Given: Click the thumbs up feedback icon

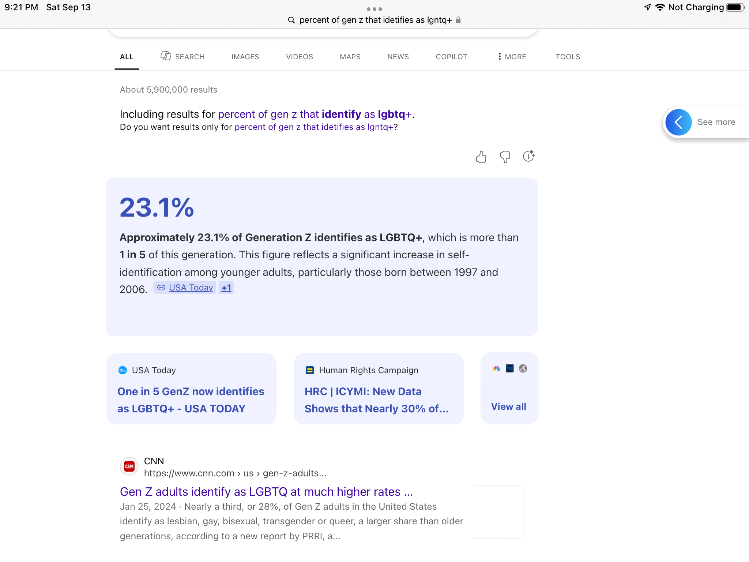Looking at the screenshot, I should click(x=481, y=157).
